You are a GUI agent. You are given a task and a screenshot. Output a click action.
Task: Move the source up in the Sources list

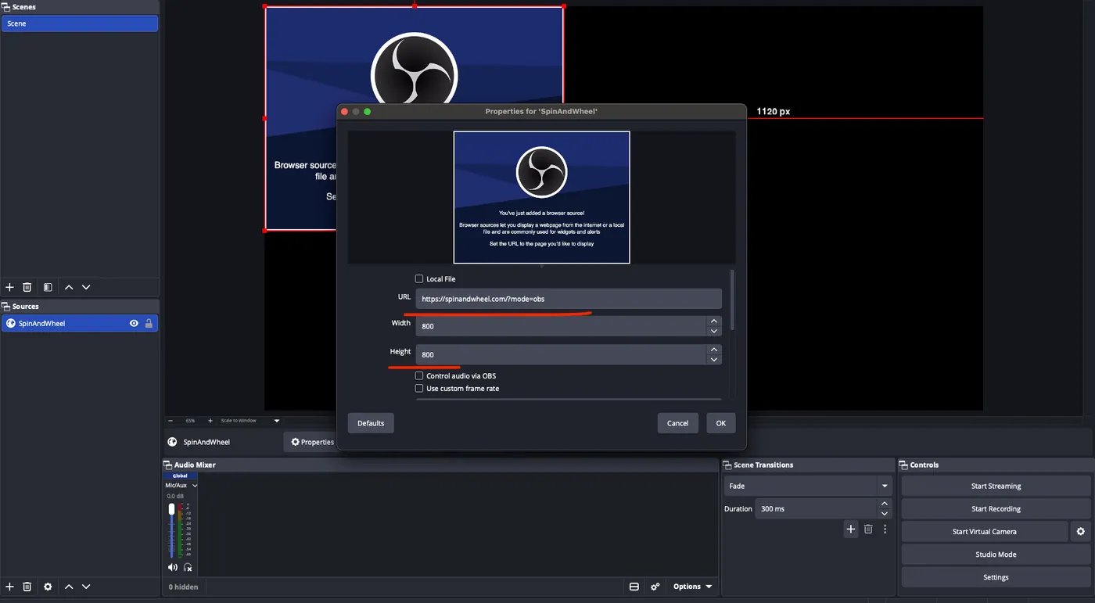tap(69, 587)
